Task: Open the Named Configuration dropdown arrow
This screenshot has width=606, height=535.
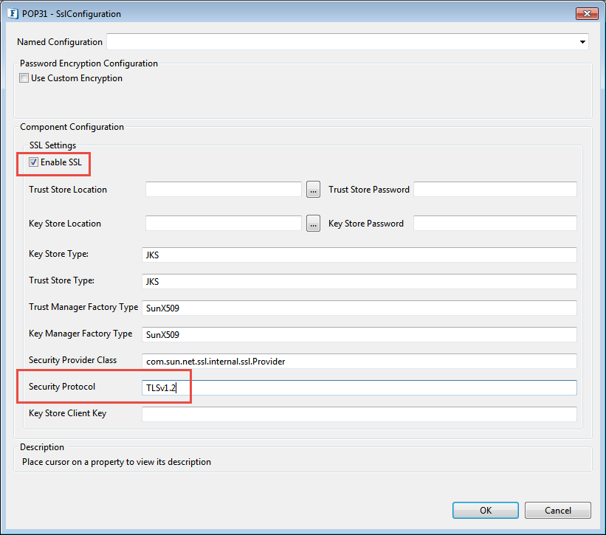Action: pyautogui.click(x=582, y=42)
